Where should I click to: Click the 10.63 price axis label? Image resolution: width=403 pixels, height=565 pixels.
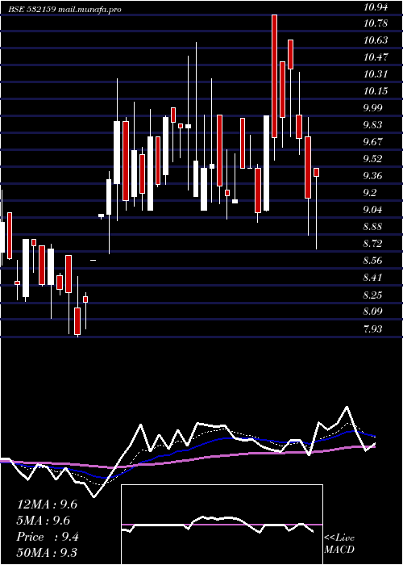click(376, 40)
